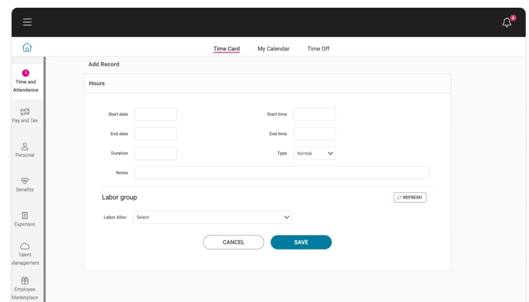The image size is (529, 302).
Task: Click the notification bell icon
Action: pyautogui.click(x=507, y=22)
